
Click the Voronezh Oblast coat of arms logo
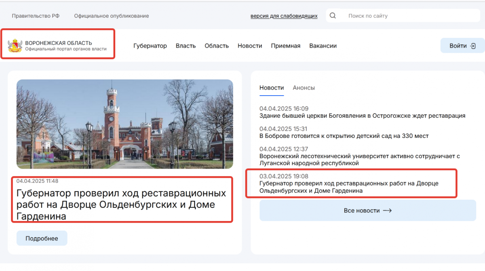15,46
